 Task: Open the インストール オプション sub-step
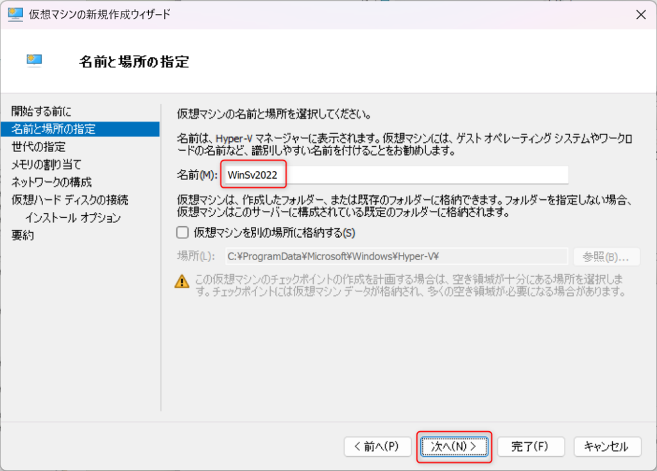(x=73, y=218)
